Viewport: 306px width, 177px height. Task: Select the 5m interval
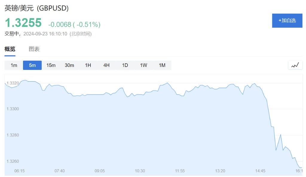(x=32, y=65)
